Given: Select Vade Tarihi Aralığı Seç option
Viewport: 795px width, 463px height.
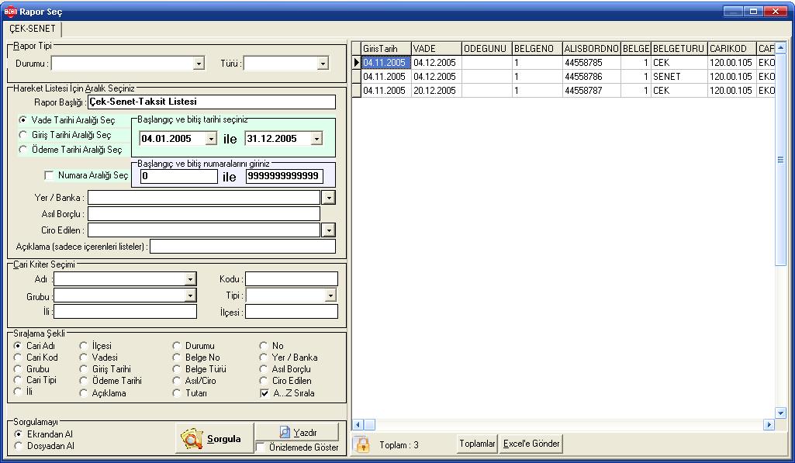Looking at the screenshot, I should [22, 120].
